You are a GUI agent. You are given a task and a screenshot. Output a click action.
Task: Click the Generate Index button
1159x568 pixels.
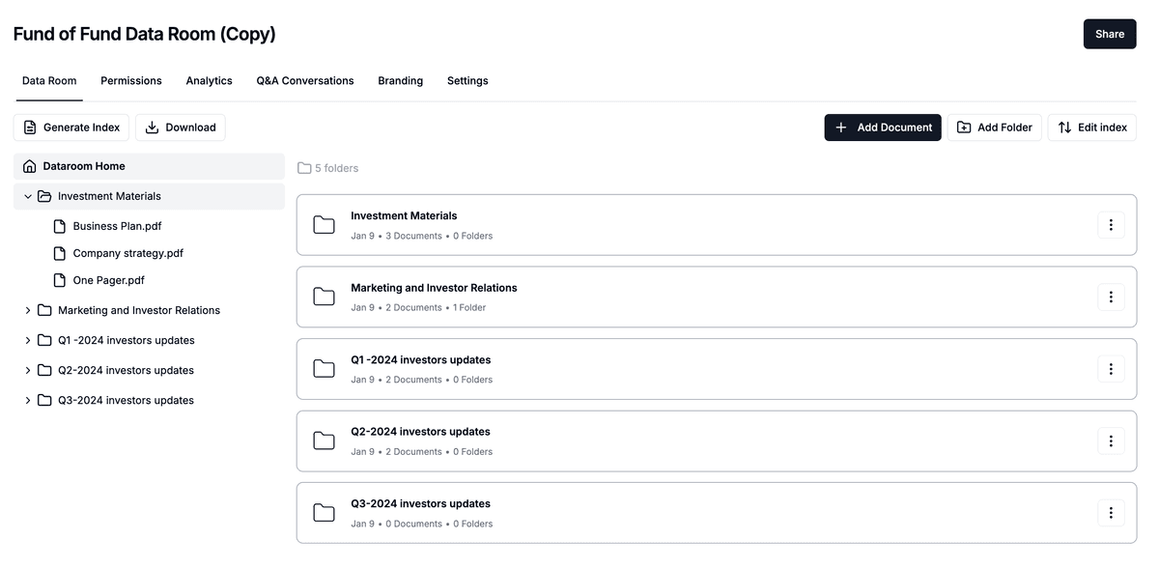(71, 128)
